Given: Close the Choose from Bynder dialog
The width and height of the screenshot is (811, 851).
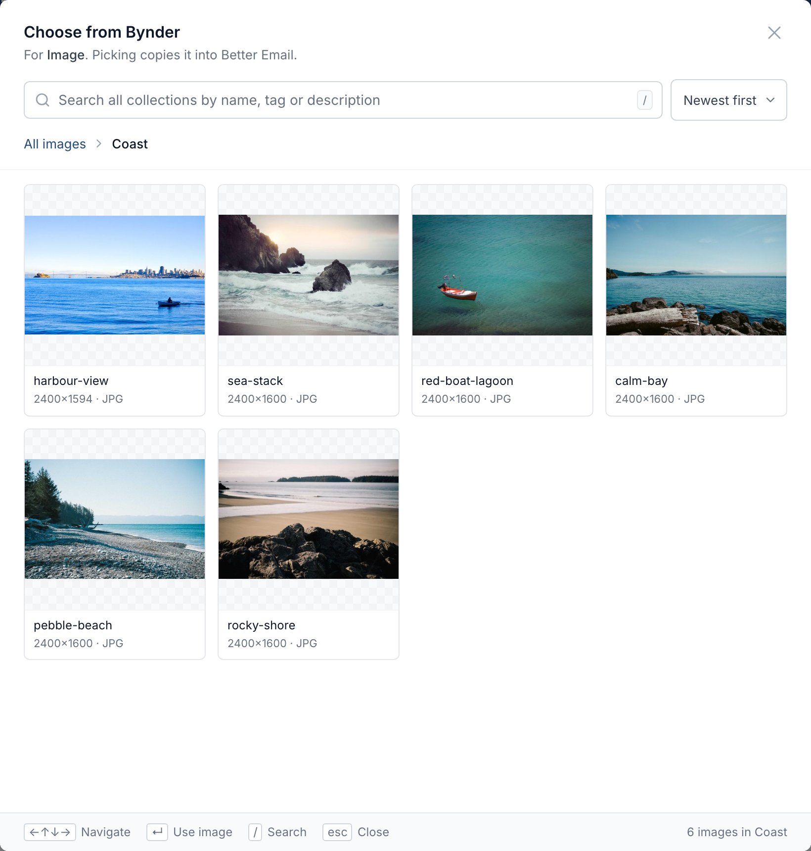Looking at the screenshot, I should click(x=774, y=33).
